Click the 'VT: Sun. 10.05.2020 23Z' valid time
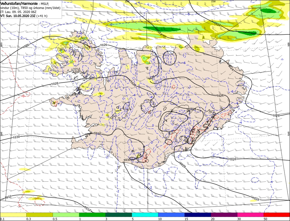Image resolution: width=290 pixels, height=221 pixels. click(18, 16)
